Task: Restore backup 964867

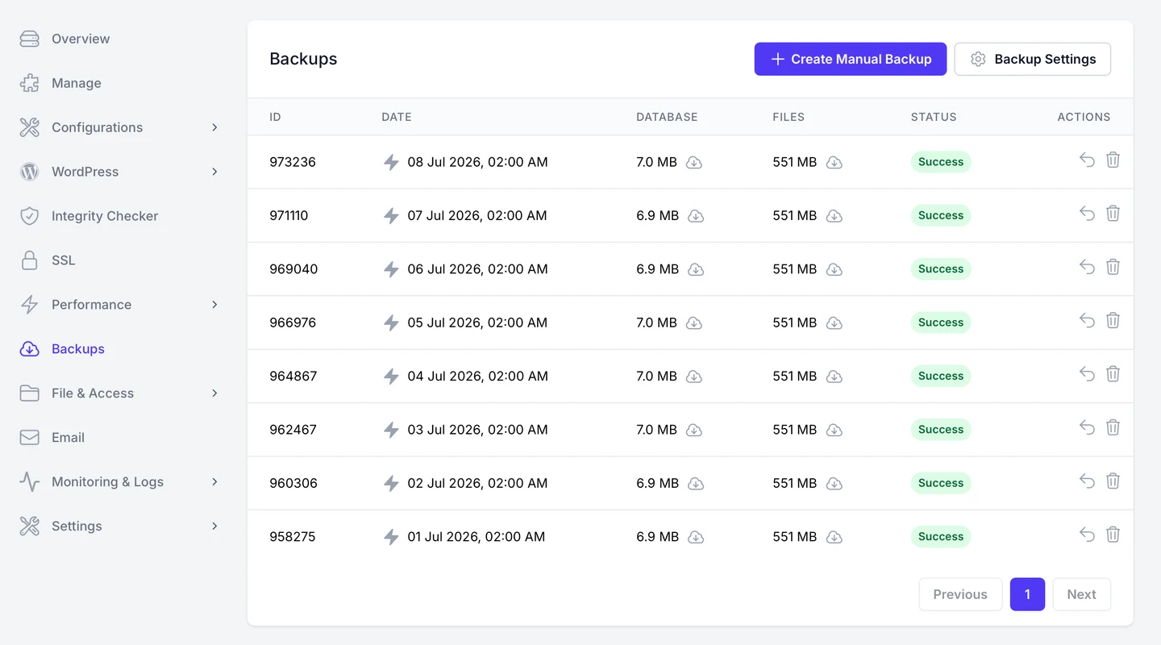Action: 1087,373
